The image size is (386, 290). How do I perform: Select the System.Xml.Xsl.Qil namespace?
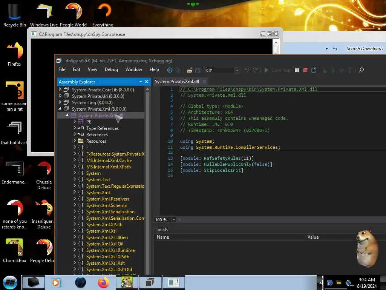point(105,244)
